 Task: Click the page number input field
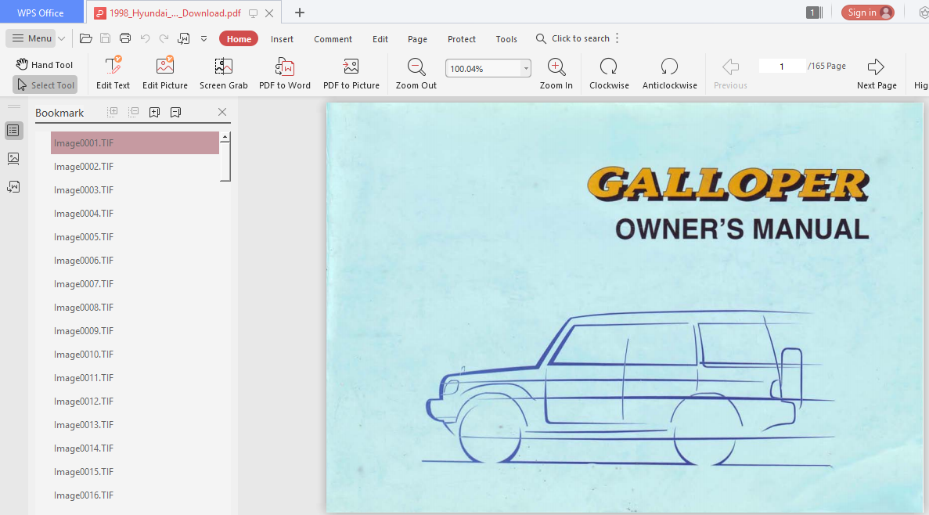[782, 67]
